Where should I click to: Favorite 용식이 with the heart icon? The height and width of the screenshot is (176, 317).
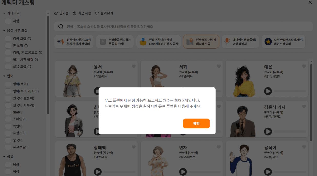tap(304, 147)
